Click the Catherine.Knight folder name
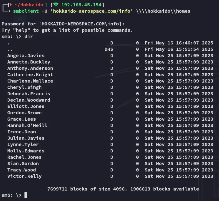 [x=30, y=75]
